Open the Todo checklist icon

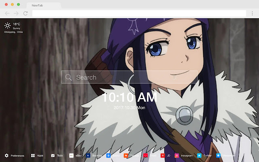(x=53, y=156)
